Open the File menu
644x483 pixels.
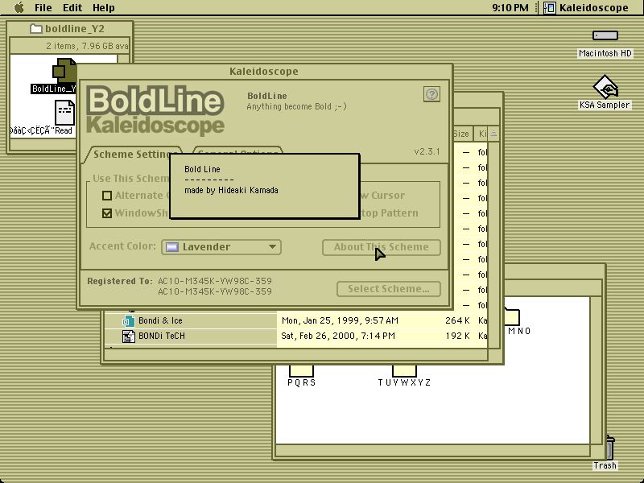pyautogui.click(x=43, y=7)
